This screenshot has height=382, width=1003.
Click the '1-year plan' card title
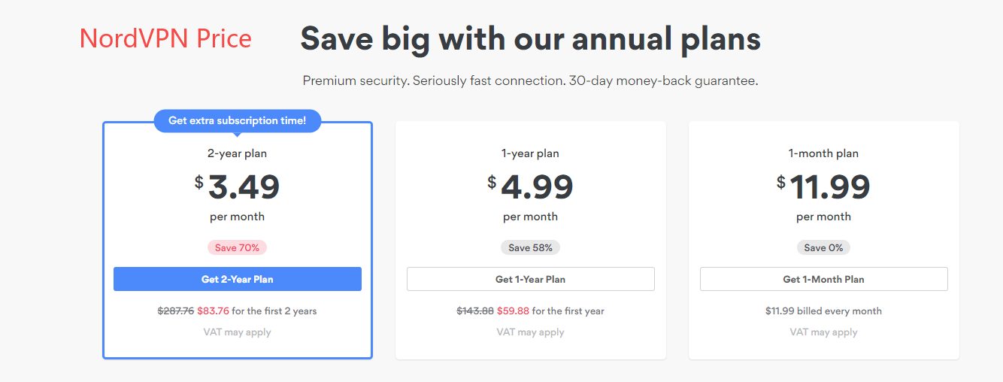(x=530, y=153)
